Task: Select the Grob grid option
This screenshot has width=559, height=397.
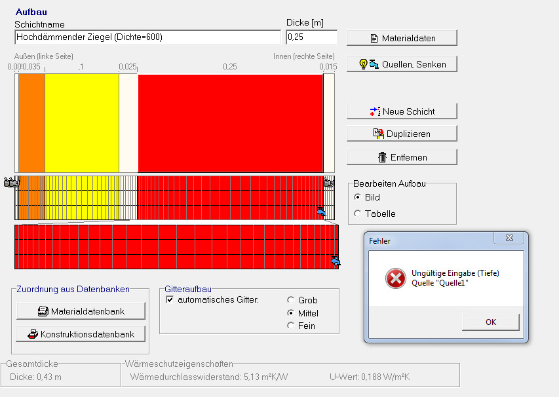Action: point(291,300)
